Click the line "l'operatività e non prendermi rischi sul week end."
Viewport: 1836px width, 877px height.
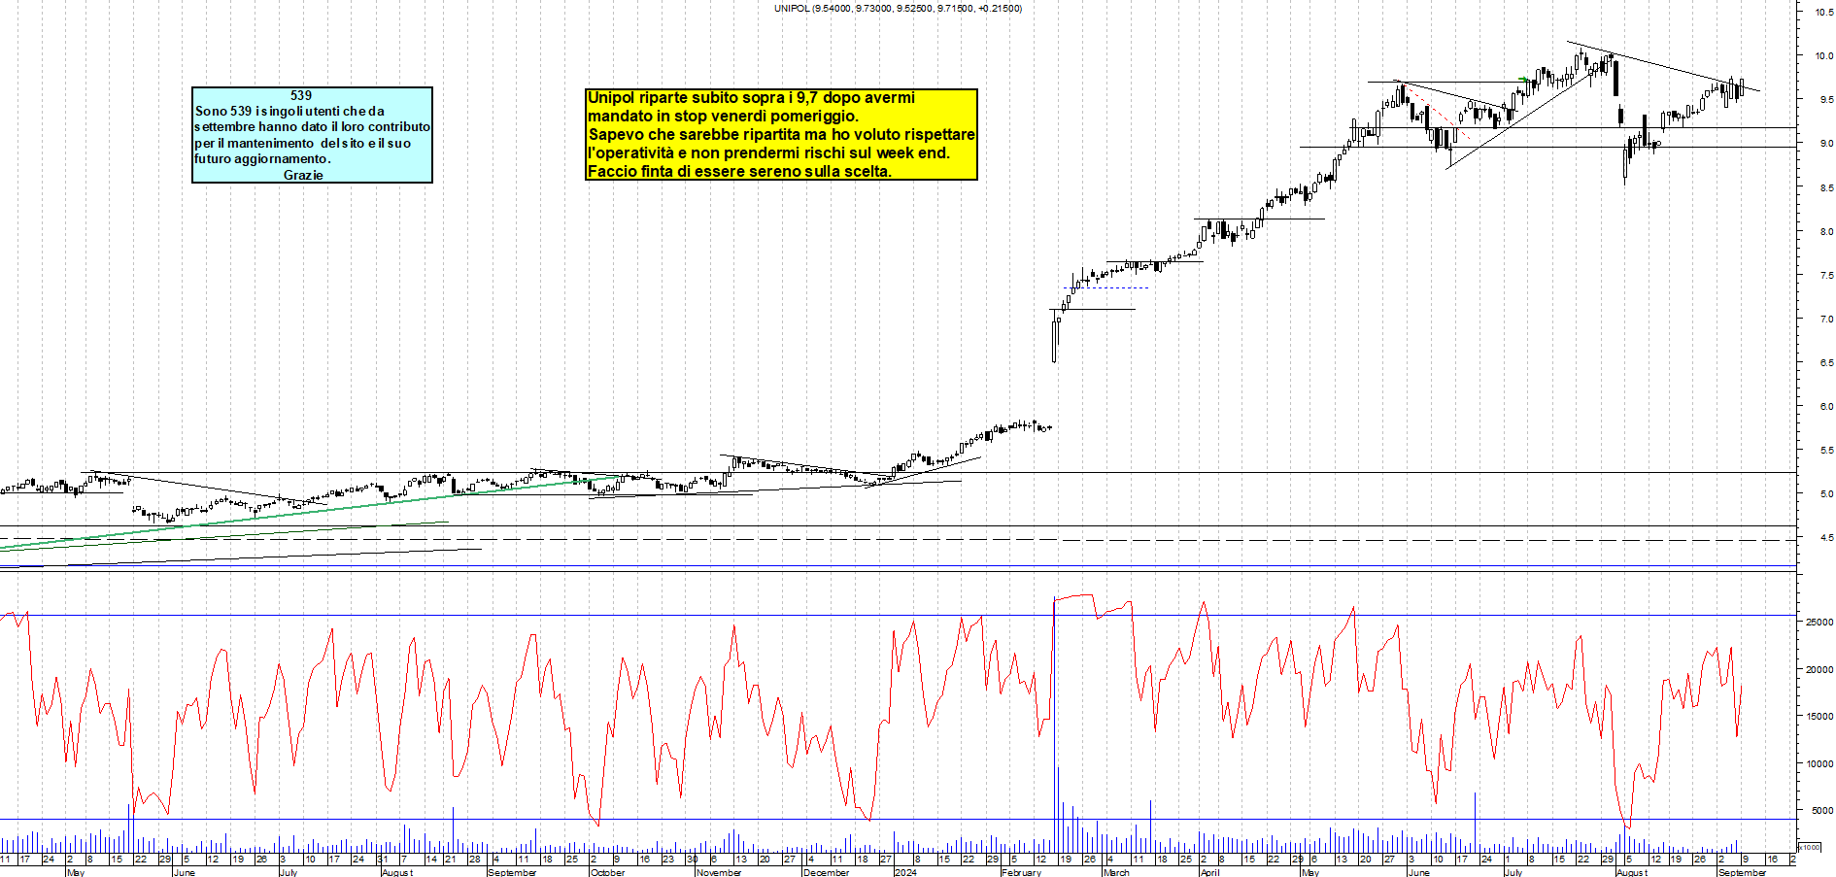click(x=768, y=152)
